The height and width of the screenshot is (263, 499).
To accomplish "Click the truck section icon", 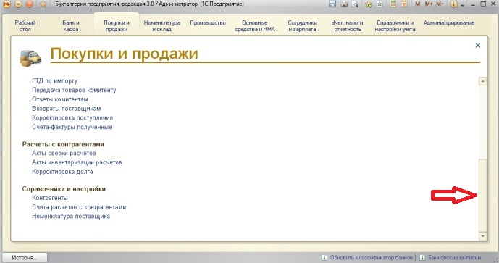I will coord(30,58).
